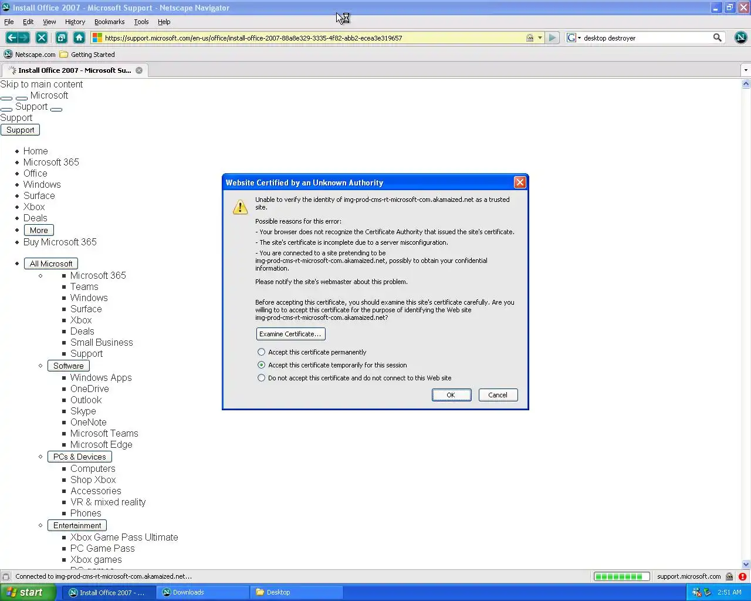Open the Tools menu
Image resolution: width=751 pixels, height=601 pixels.
pyautogui.click(x=141, y=22)
